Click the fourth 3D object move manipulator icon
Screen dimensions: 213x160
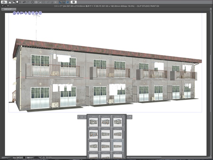point(26,13)
